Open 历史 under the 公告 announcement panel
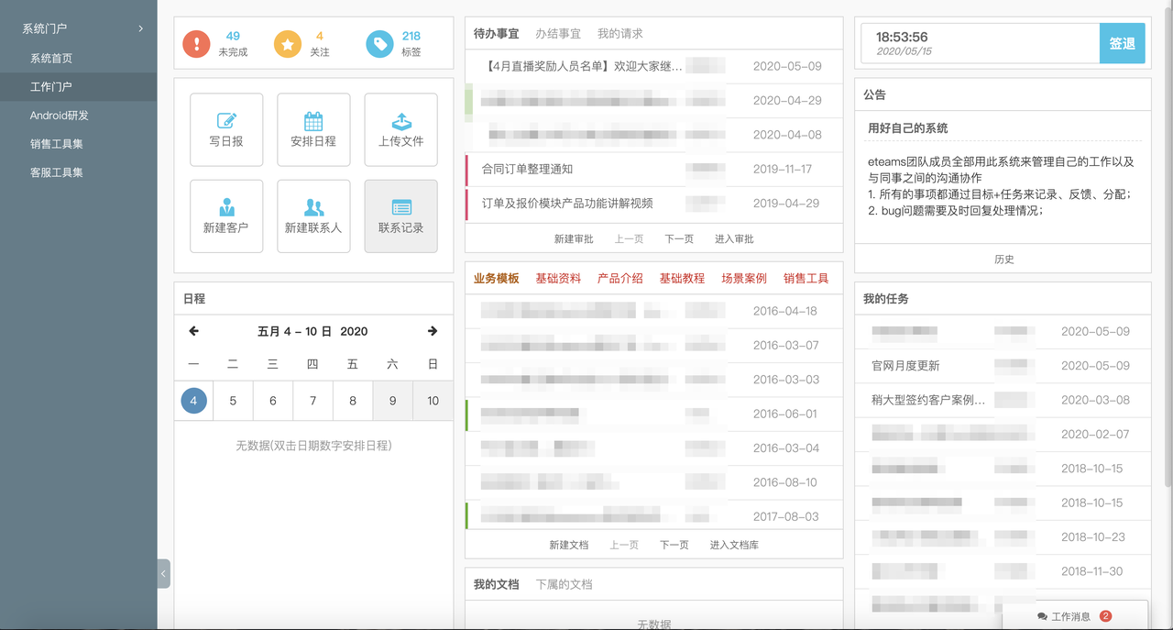 (1003, 259)
